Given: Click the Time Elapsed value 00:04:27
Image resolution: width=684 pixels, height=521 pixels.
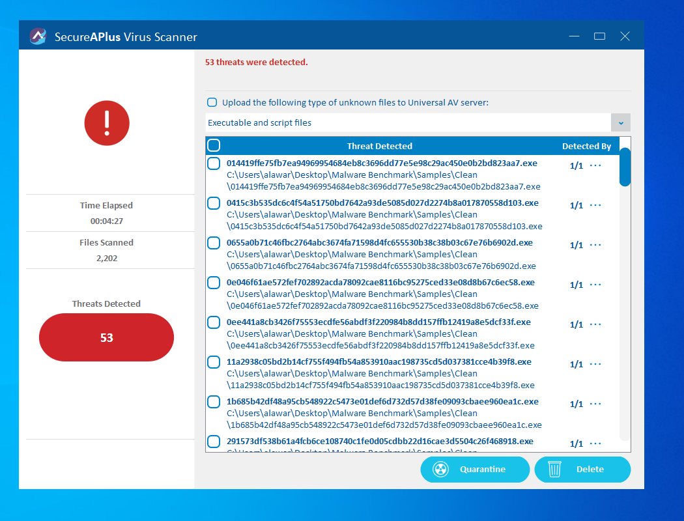Looking at the screenshot, I should coord(107,221).
